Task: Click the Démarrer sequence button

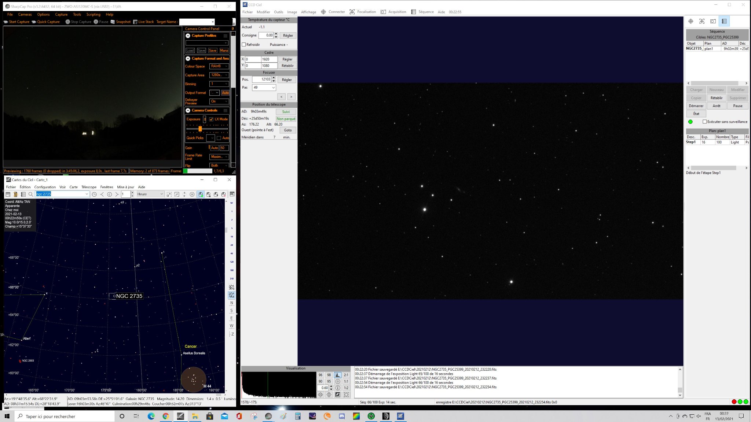Action: (696, 106)
